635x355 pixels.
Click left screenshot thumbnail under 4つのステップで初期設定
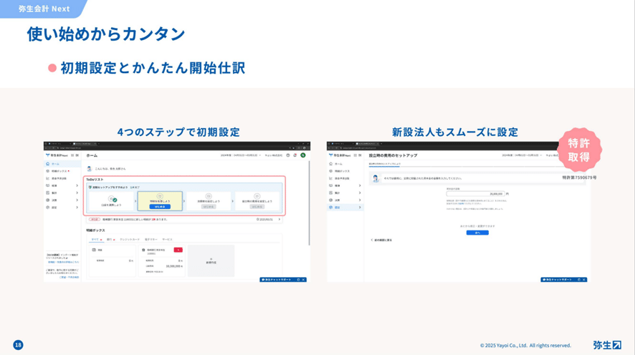point(177,211)
